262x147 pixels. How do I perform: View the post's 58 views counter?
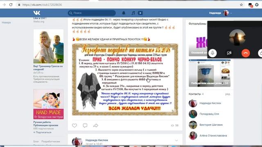coord(175,125)
